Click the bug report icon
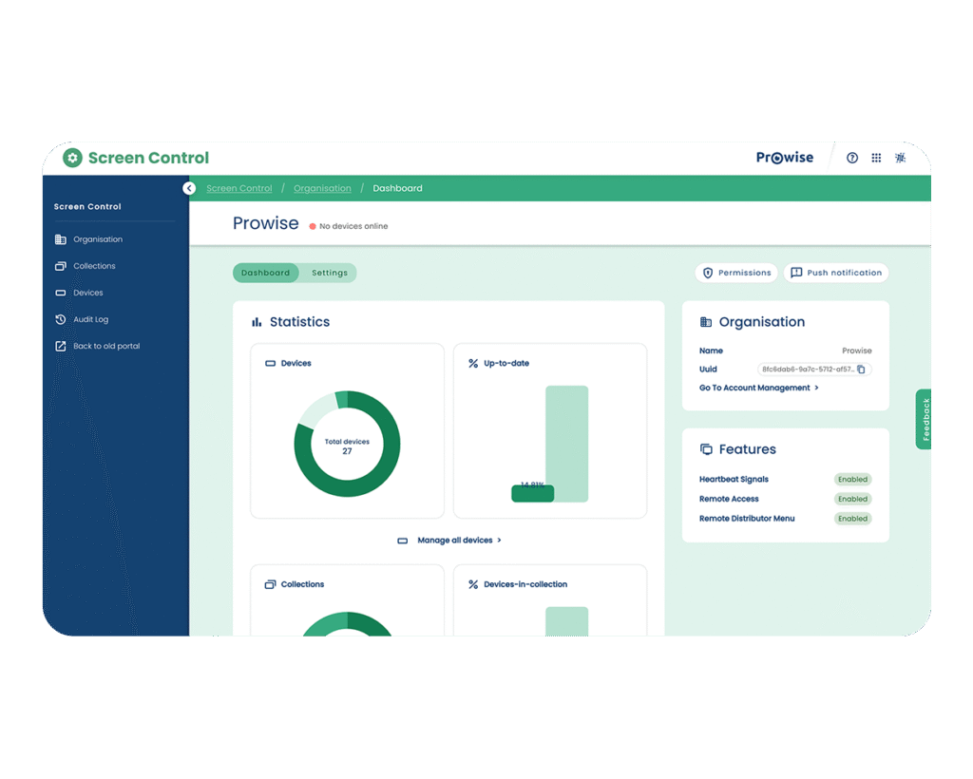 click(901, 158)
